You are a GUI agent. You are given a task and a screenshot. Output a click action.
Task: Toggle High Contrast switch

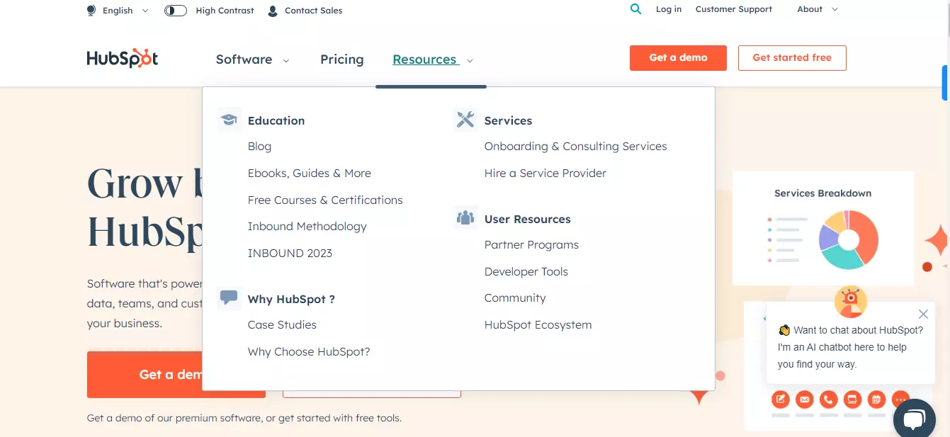[176, 11]
